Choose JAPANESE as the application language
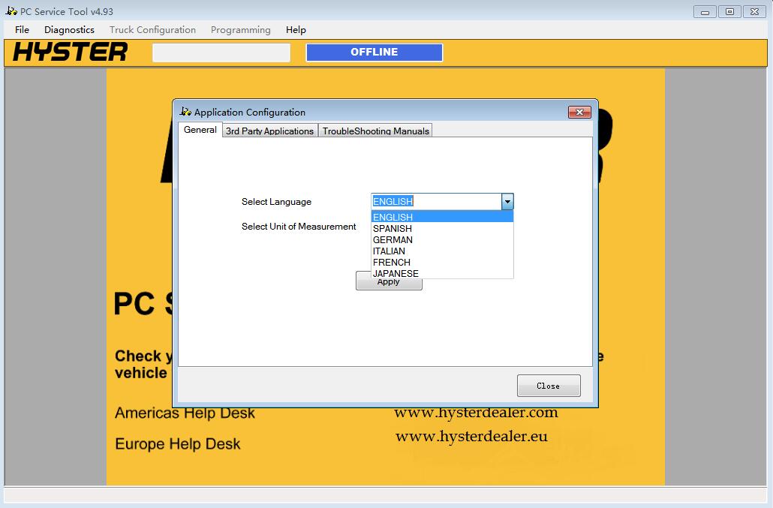773x508 pixels. (x=396, y=273)
